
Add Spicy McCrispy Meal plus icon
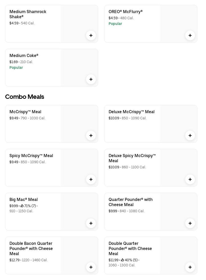[x=91, y=179]
